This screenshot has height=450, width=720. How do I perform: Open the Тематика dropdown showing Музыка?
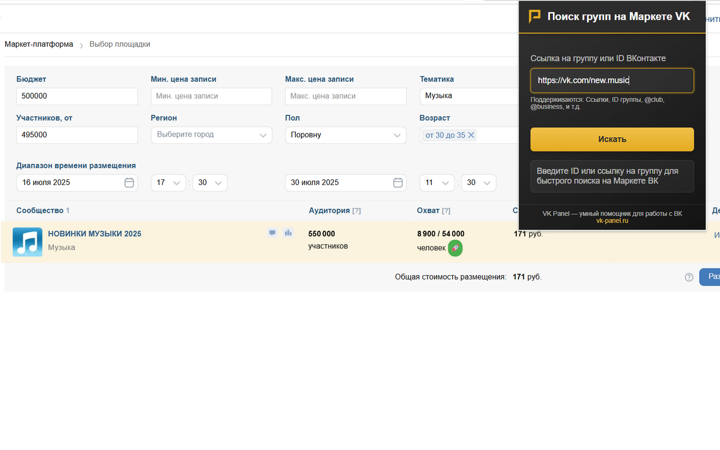[469, 96]
